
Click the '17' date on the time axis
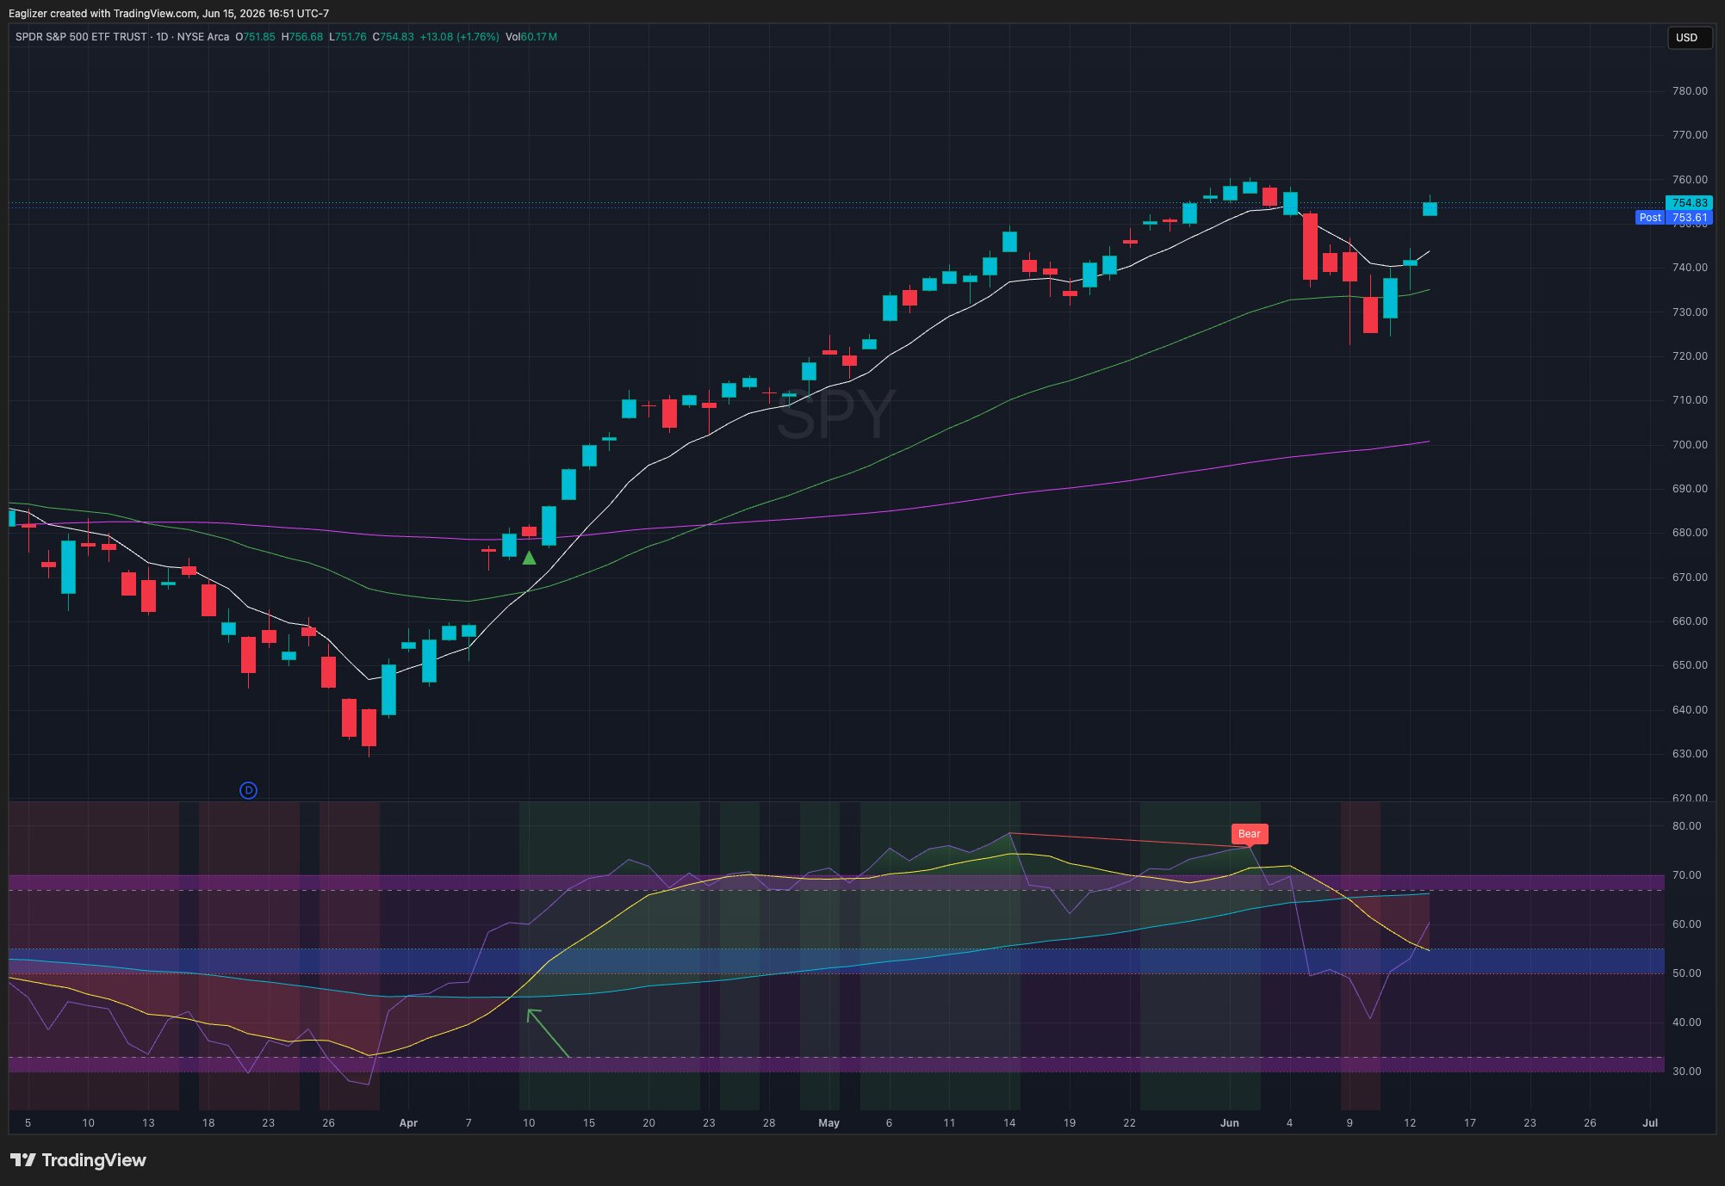click(1469, 1122)
